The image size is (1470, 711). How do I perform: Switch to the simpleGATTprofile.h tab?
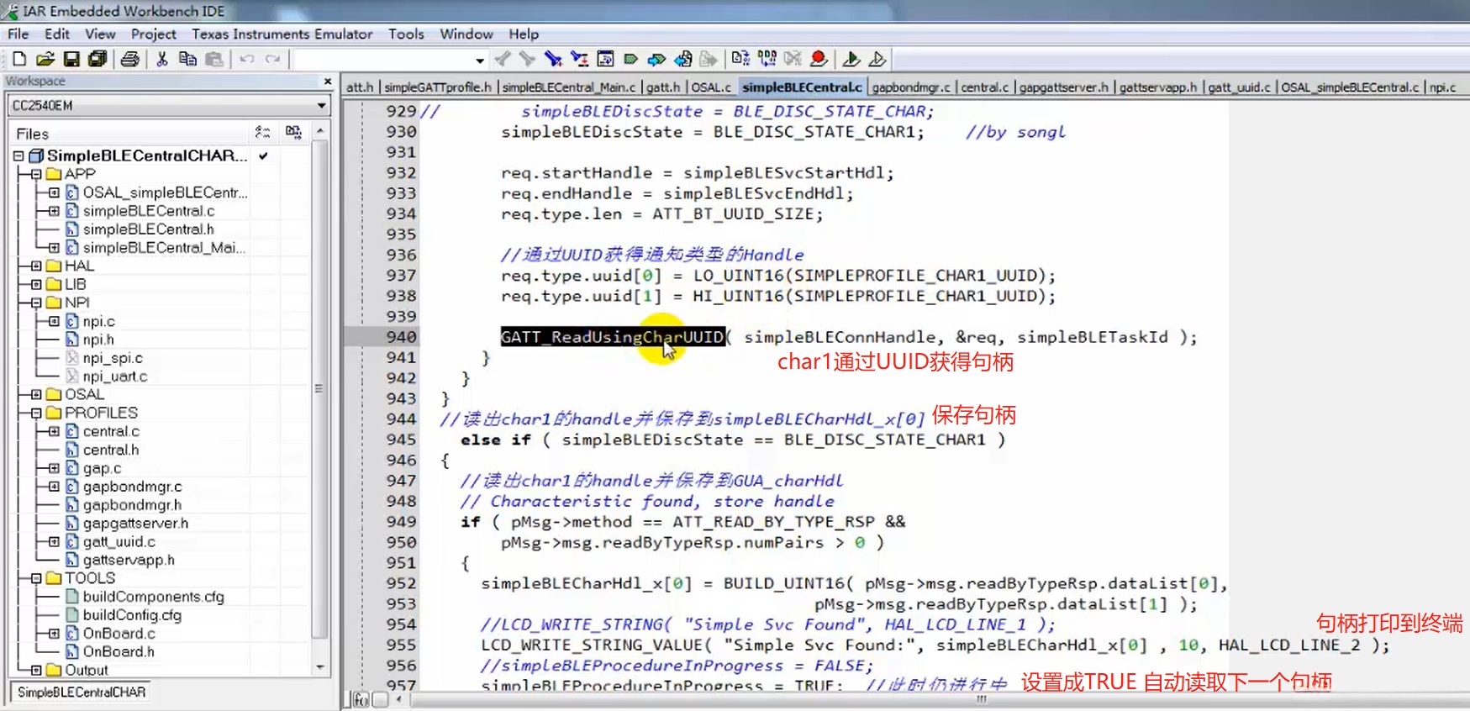(438, 87)
